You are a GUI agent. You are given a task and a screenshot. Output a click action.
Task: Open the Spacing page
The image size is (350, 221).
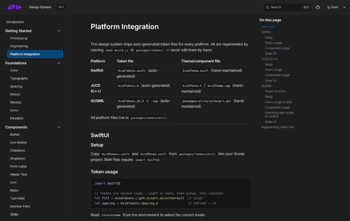tap(16, 86)
